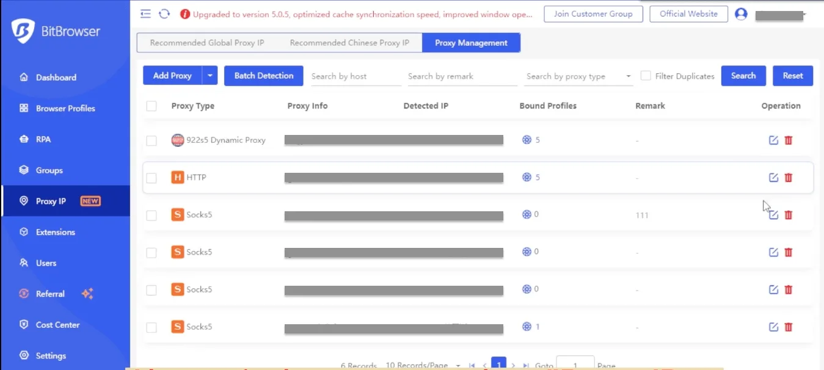The width and height of the screenshot is (824, 370).
Task: Click the Browser Profiles grid icon
Action: (24, 108)
